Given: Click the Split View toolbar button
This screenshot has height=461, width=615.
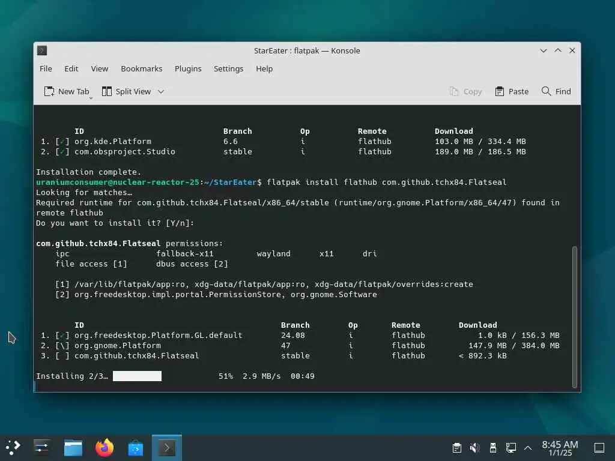Looking at the screenshot, I should [x=126, y=91].
